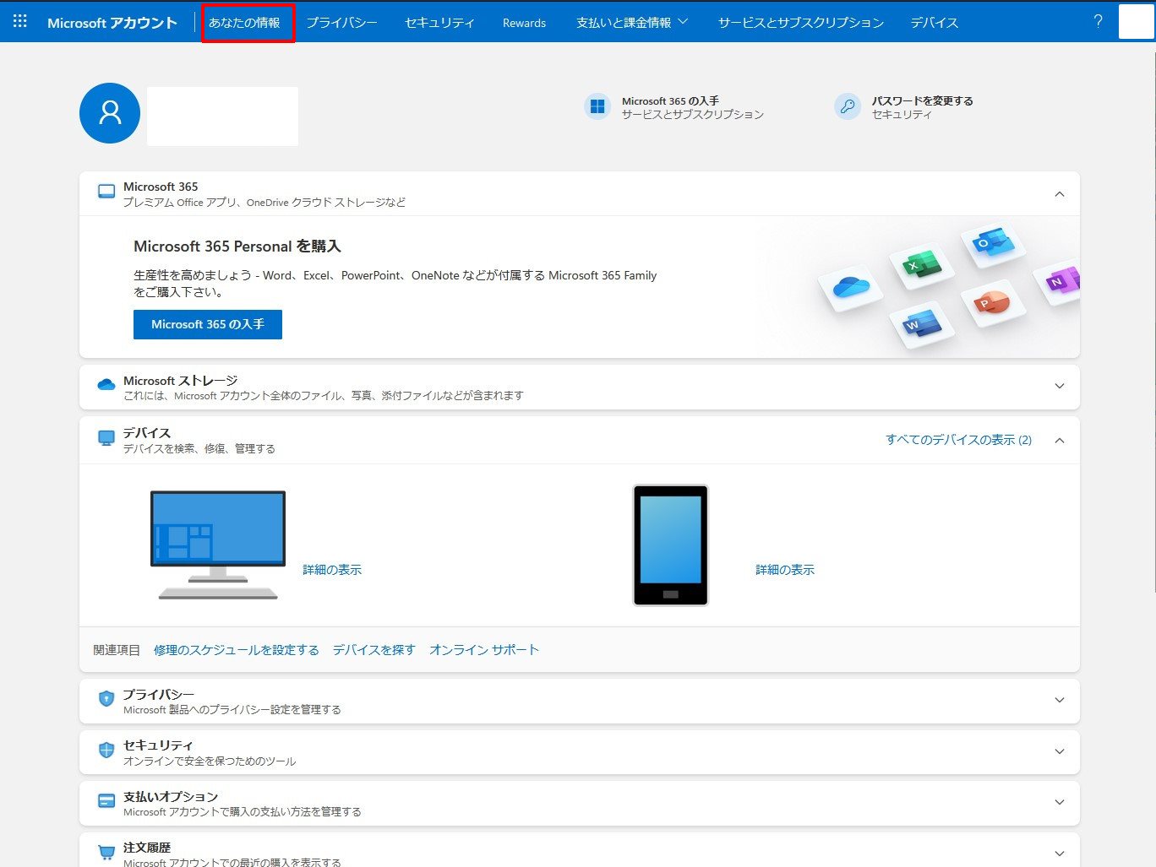Click the mobile phone device image
Screen dimensions: 1156x867
(670, 545)
